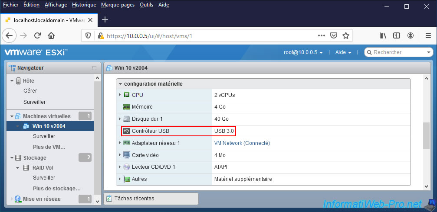Click the back navigation arrow
Viewport: 437px width, 212px height.
tap(10, 35)
